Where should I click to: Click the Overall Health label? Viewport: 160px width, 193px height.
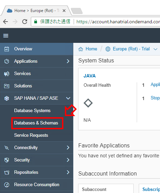pos(97,85)
